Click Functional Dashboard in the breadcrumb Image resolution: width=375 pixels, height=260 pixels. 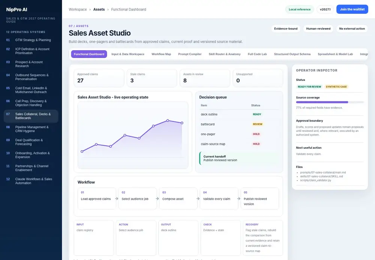pyautogui.click(x=128, y=9)
